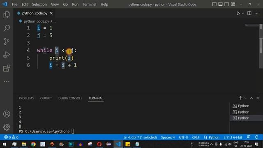263x148 pixels.
Task: Close the terminal panel
Action: point(258,98)
